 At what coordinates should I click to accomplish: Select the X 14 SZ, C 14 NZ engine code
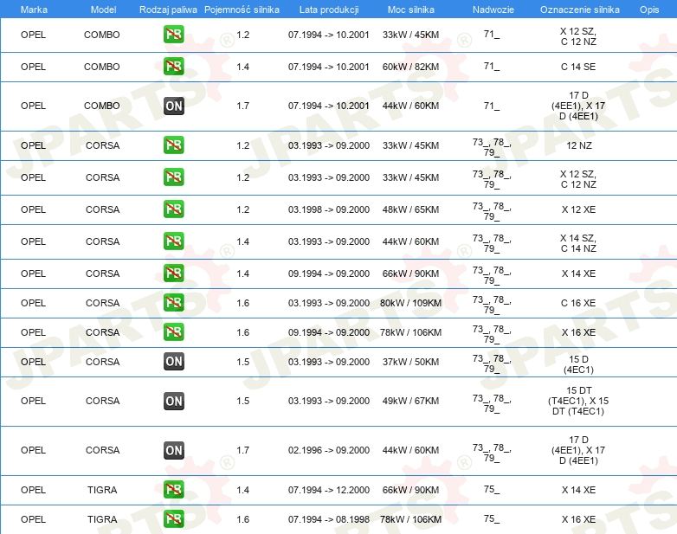pyautogui.click(x=578, y=243)
